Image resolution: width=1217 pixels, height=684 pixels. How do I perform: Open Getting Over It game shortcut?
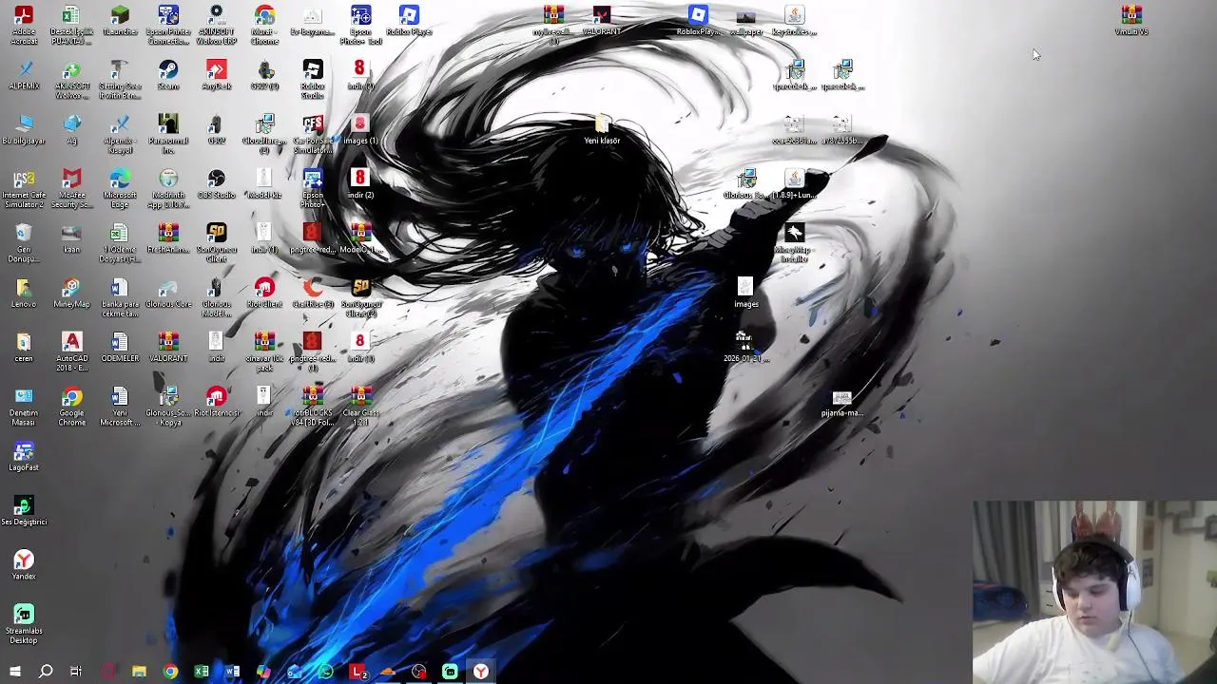(120, 79)
